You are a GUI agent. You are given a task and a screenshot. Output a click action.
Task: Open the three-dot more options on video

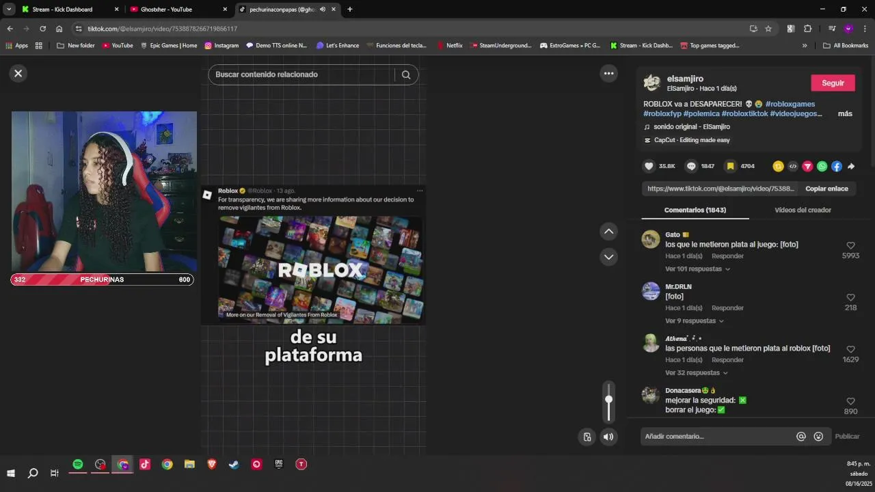tap(608, 73)
